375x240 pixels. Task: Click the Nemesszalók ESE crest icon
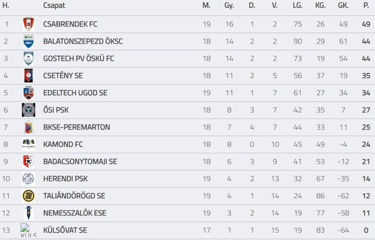[28, 213]
